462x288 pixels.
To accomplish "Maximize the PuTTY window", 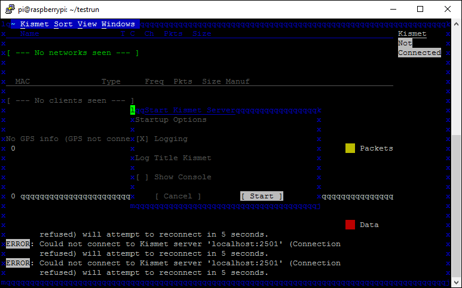I will pyautogui.click(x=420, y=9).
